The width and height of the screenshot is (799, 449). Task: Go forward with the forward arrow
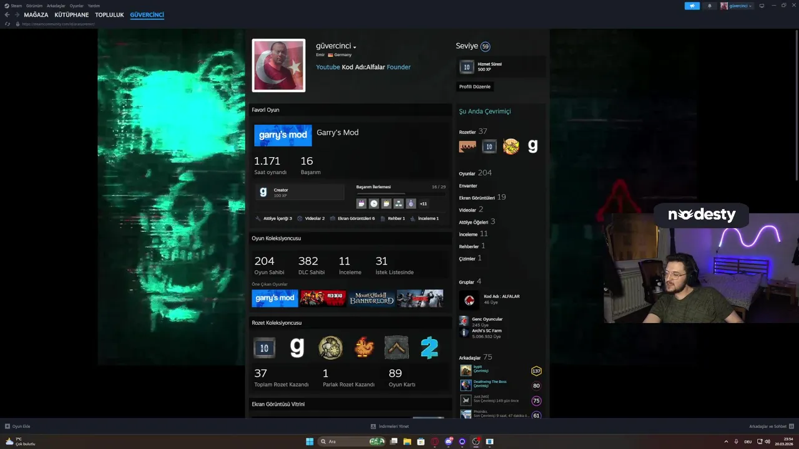(16, 15)
